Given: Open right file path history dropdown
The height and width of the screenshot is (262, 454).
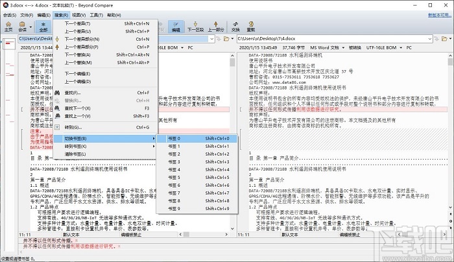Looking at the screenshot, I should coord(430,39).
